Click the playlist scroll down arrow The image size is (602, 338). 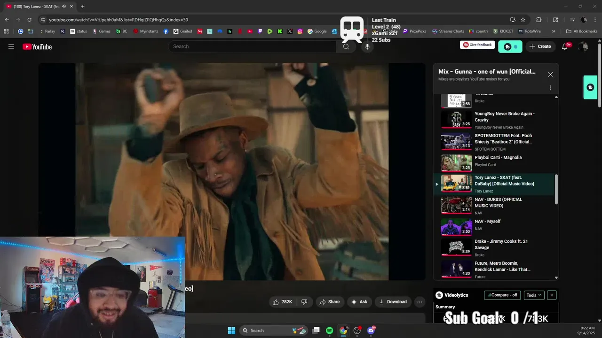point(556,277)
